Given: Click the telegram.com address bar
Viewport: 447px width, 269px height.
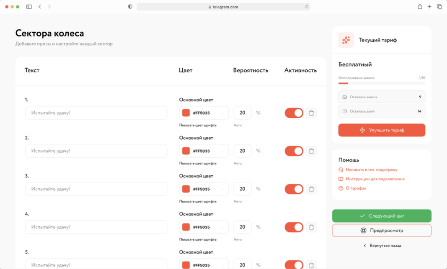Looking at the screenshot, I should pyautogui.click(x=223, y=7).
